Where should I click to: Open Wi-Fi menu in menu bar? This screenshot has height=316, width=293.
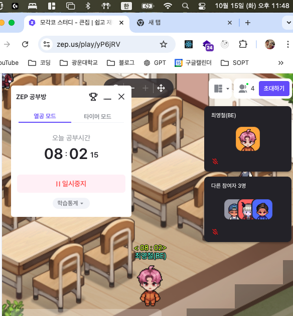(x=168, y=6)
